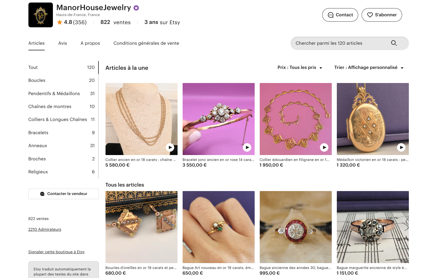The height and width of the screenshot is (278, 437).
Task: Click the search magnifier icon
Action: click(x=394, y=43)
